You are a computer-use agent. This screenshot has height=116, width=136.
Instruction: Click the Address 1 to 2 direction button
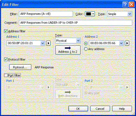pyautogui.click(x=68, y=50)
